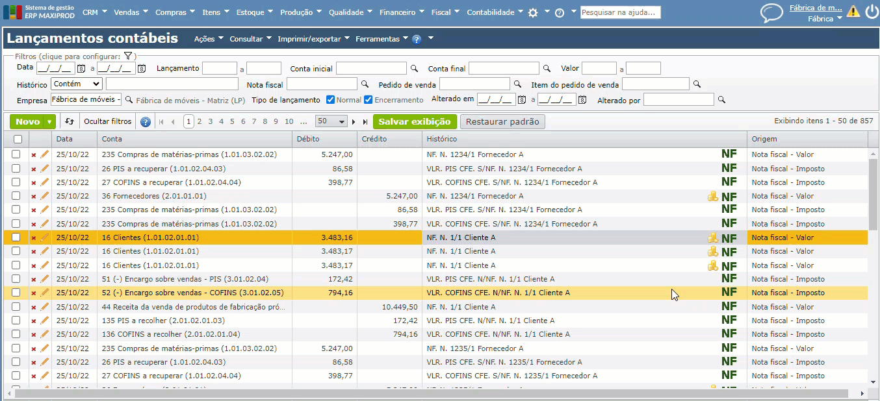Click the filter funnel configuration icon

[128, 56]
